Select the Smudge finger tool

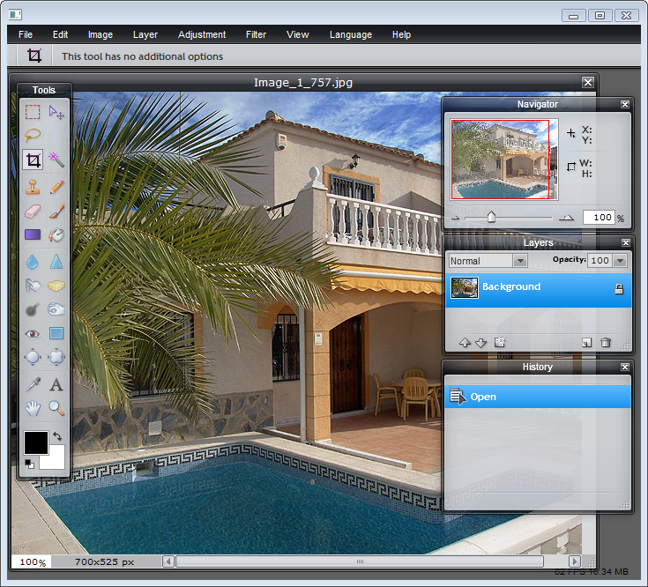pyautogui.click(x=33, y=286)
